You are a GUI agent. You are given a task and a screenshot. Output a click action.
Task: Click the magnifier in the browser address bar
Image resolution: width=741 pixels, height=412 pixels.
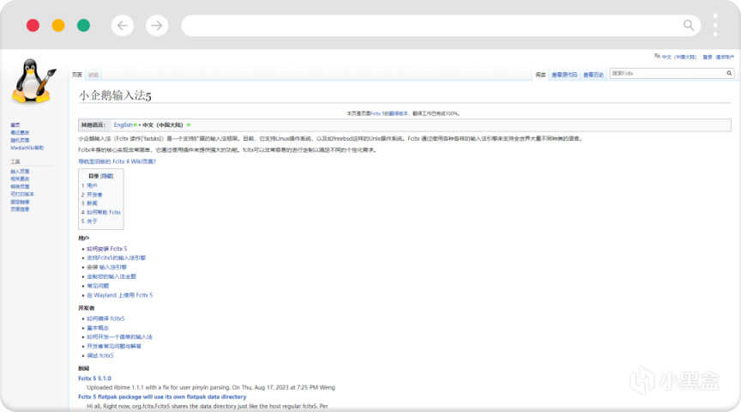[x=689, y=25]
